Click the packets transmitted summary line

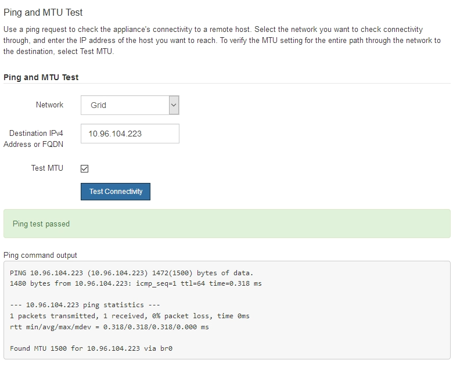[x=130, y=316]
